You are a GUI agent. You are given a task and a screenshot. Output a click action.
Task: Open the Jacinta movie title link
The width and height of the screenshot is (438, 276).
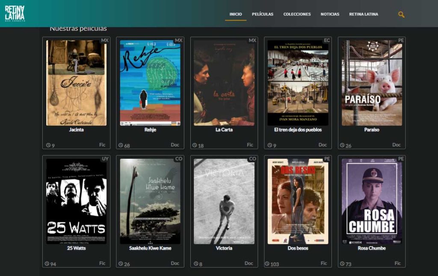(76, 130)
